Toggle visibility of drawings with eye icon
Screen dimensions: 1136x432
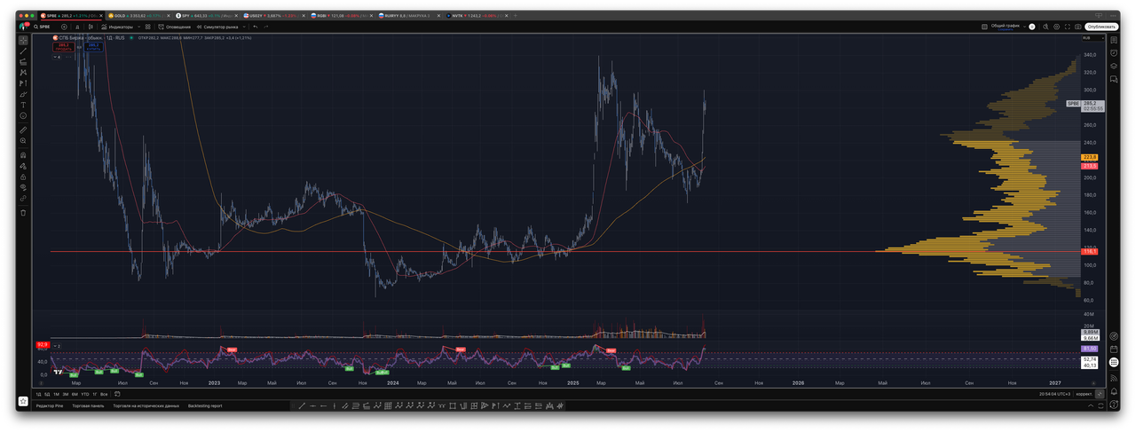point(23,187)
